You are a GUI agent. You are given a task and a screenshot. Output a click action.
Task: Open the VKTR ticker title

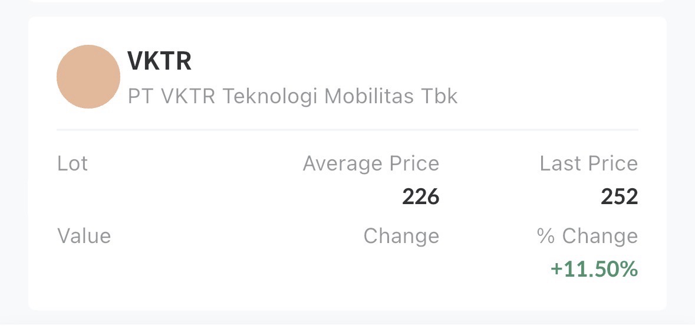(160, 61)
